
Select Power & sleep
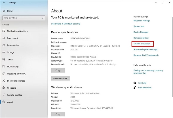point(14,45)
